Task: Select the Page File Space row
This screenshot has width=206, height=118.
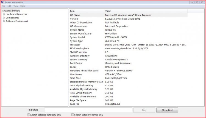Action: tap(128, 100)
